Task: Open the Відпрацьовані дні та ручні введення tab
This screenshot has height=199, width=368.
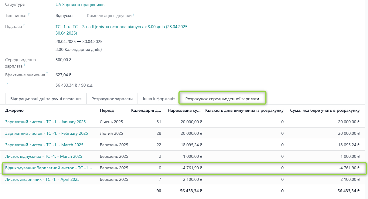Action: click(46, 99)
